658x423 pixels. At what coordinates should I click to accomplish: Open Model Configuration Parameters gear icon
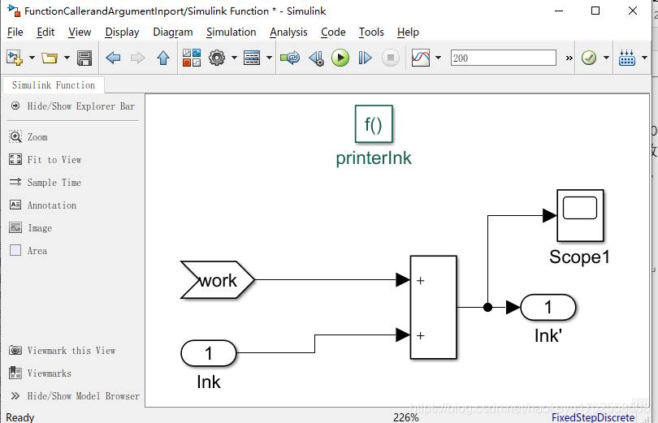click(x=217, y=58)
